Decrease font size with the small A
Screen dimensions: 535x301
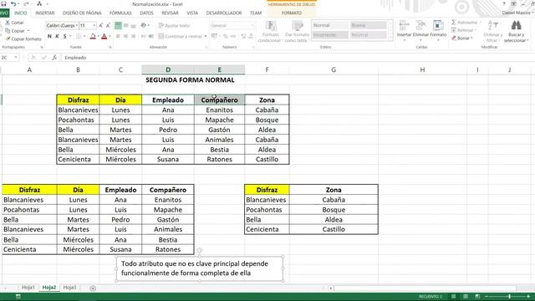tap(108, 26)
